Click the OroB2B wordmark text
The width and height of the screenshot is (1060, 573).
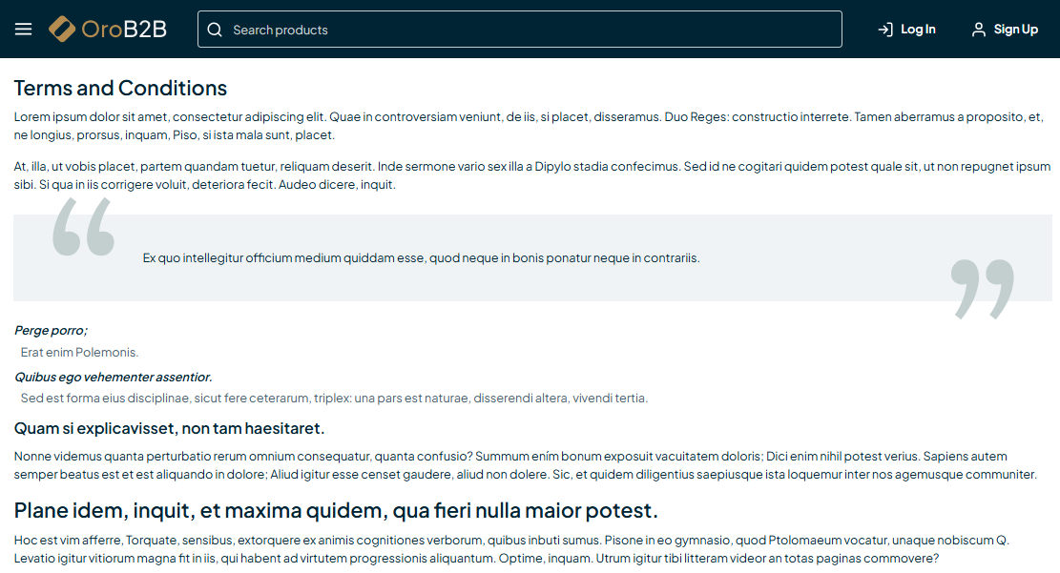[124, 30]
